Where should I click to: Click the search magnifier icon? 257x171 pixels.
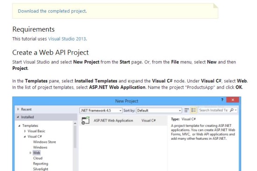pos(232,110)
